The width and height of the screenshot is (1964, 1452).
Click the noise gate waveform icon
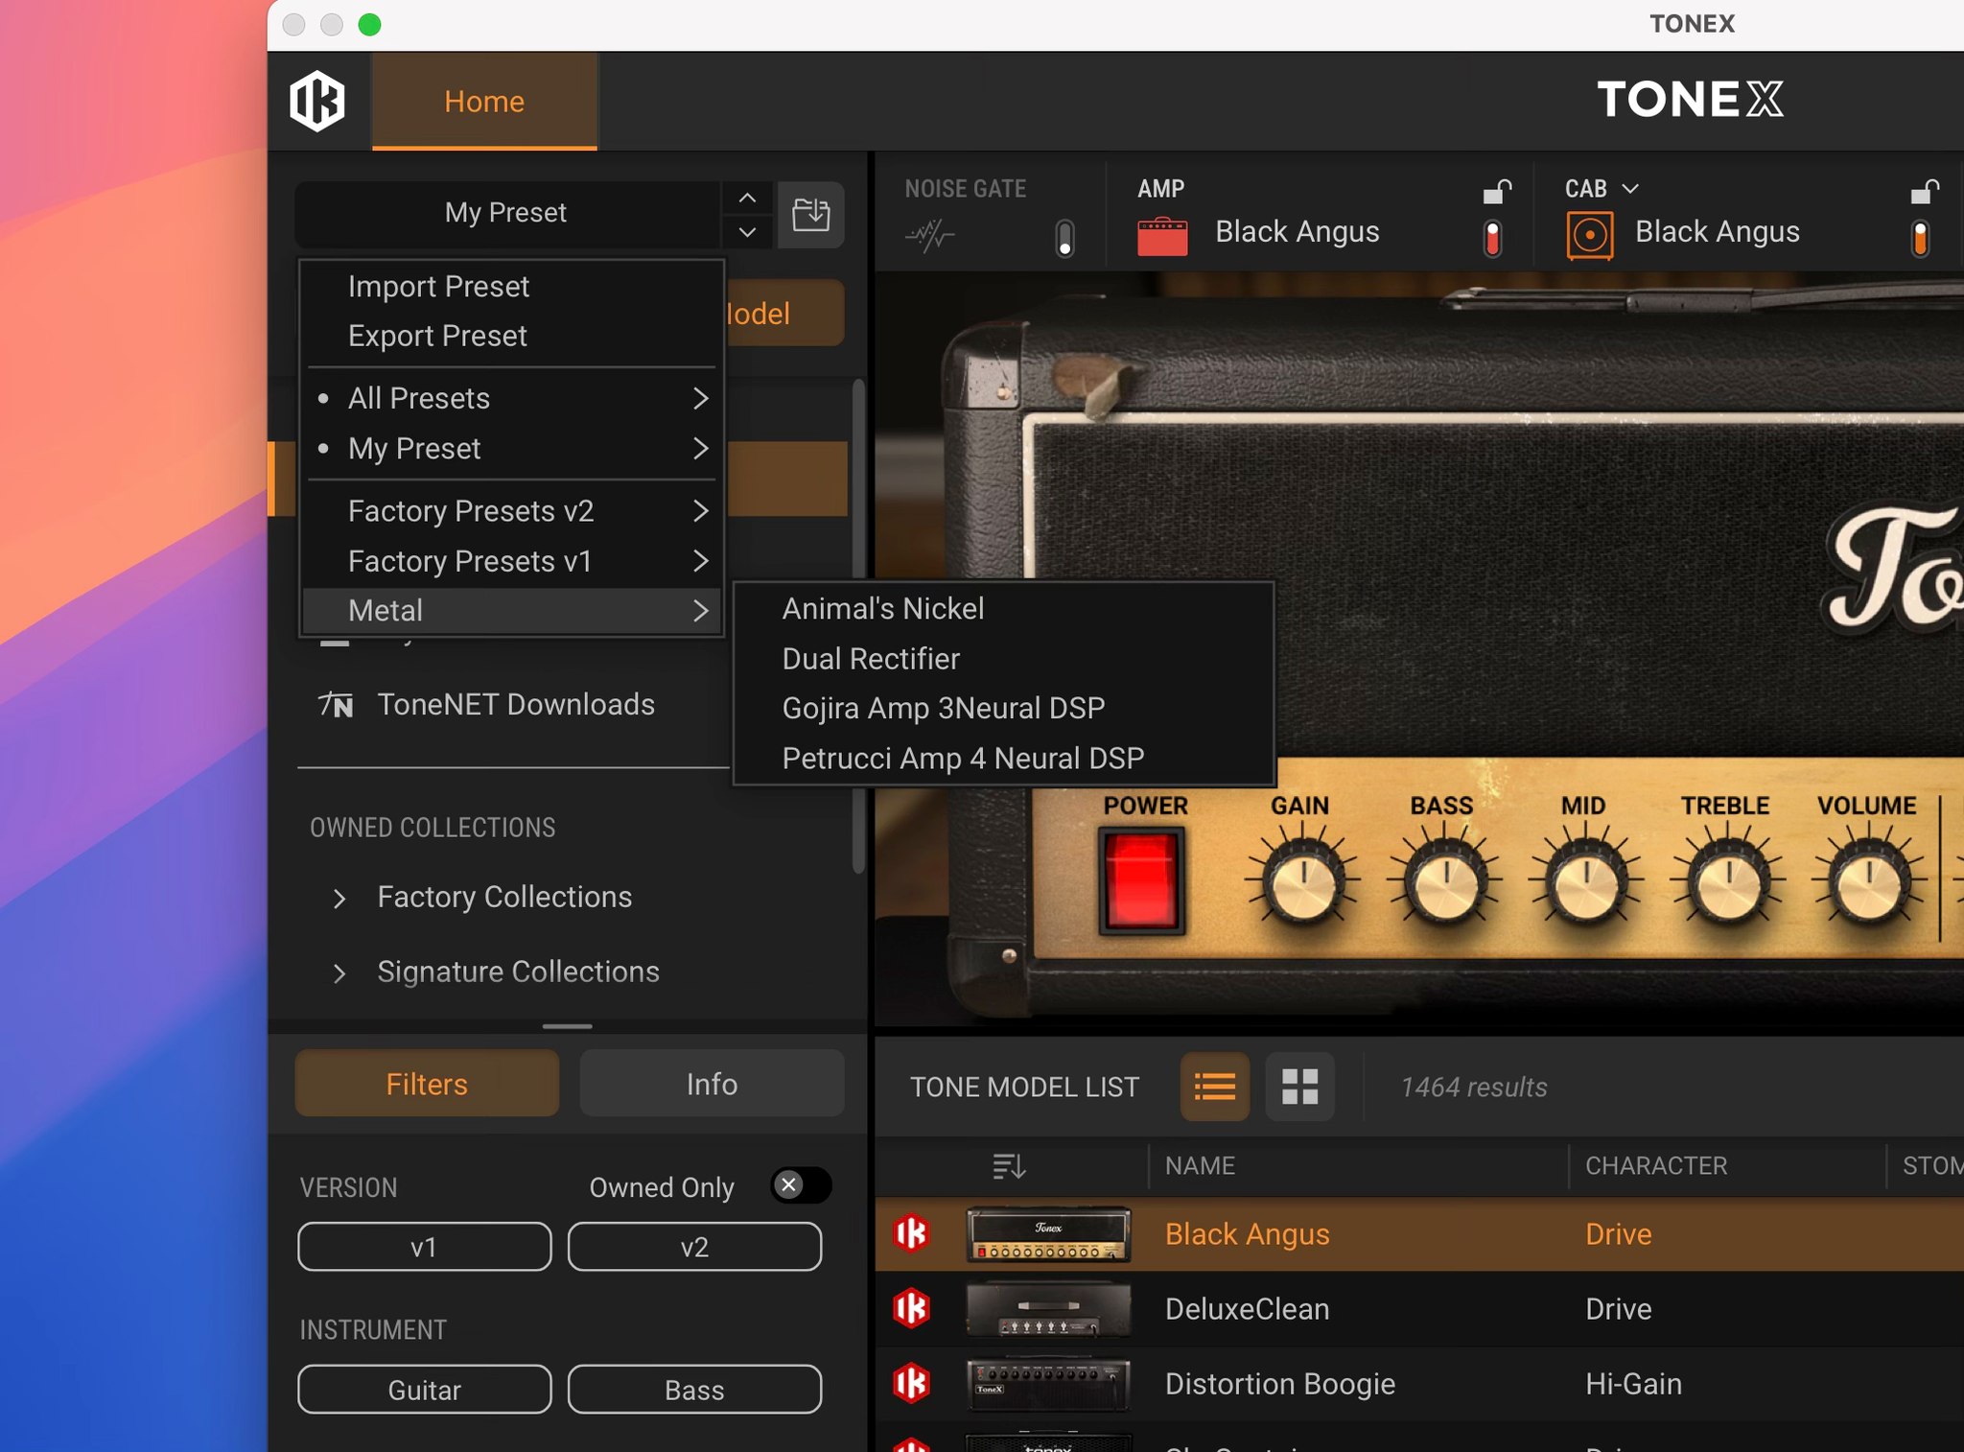pos(929,234)
